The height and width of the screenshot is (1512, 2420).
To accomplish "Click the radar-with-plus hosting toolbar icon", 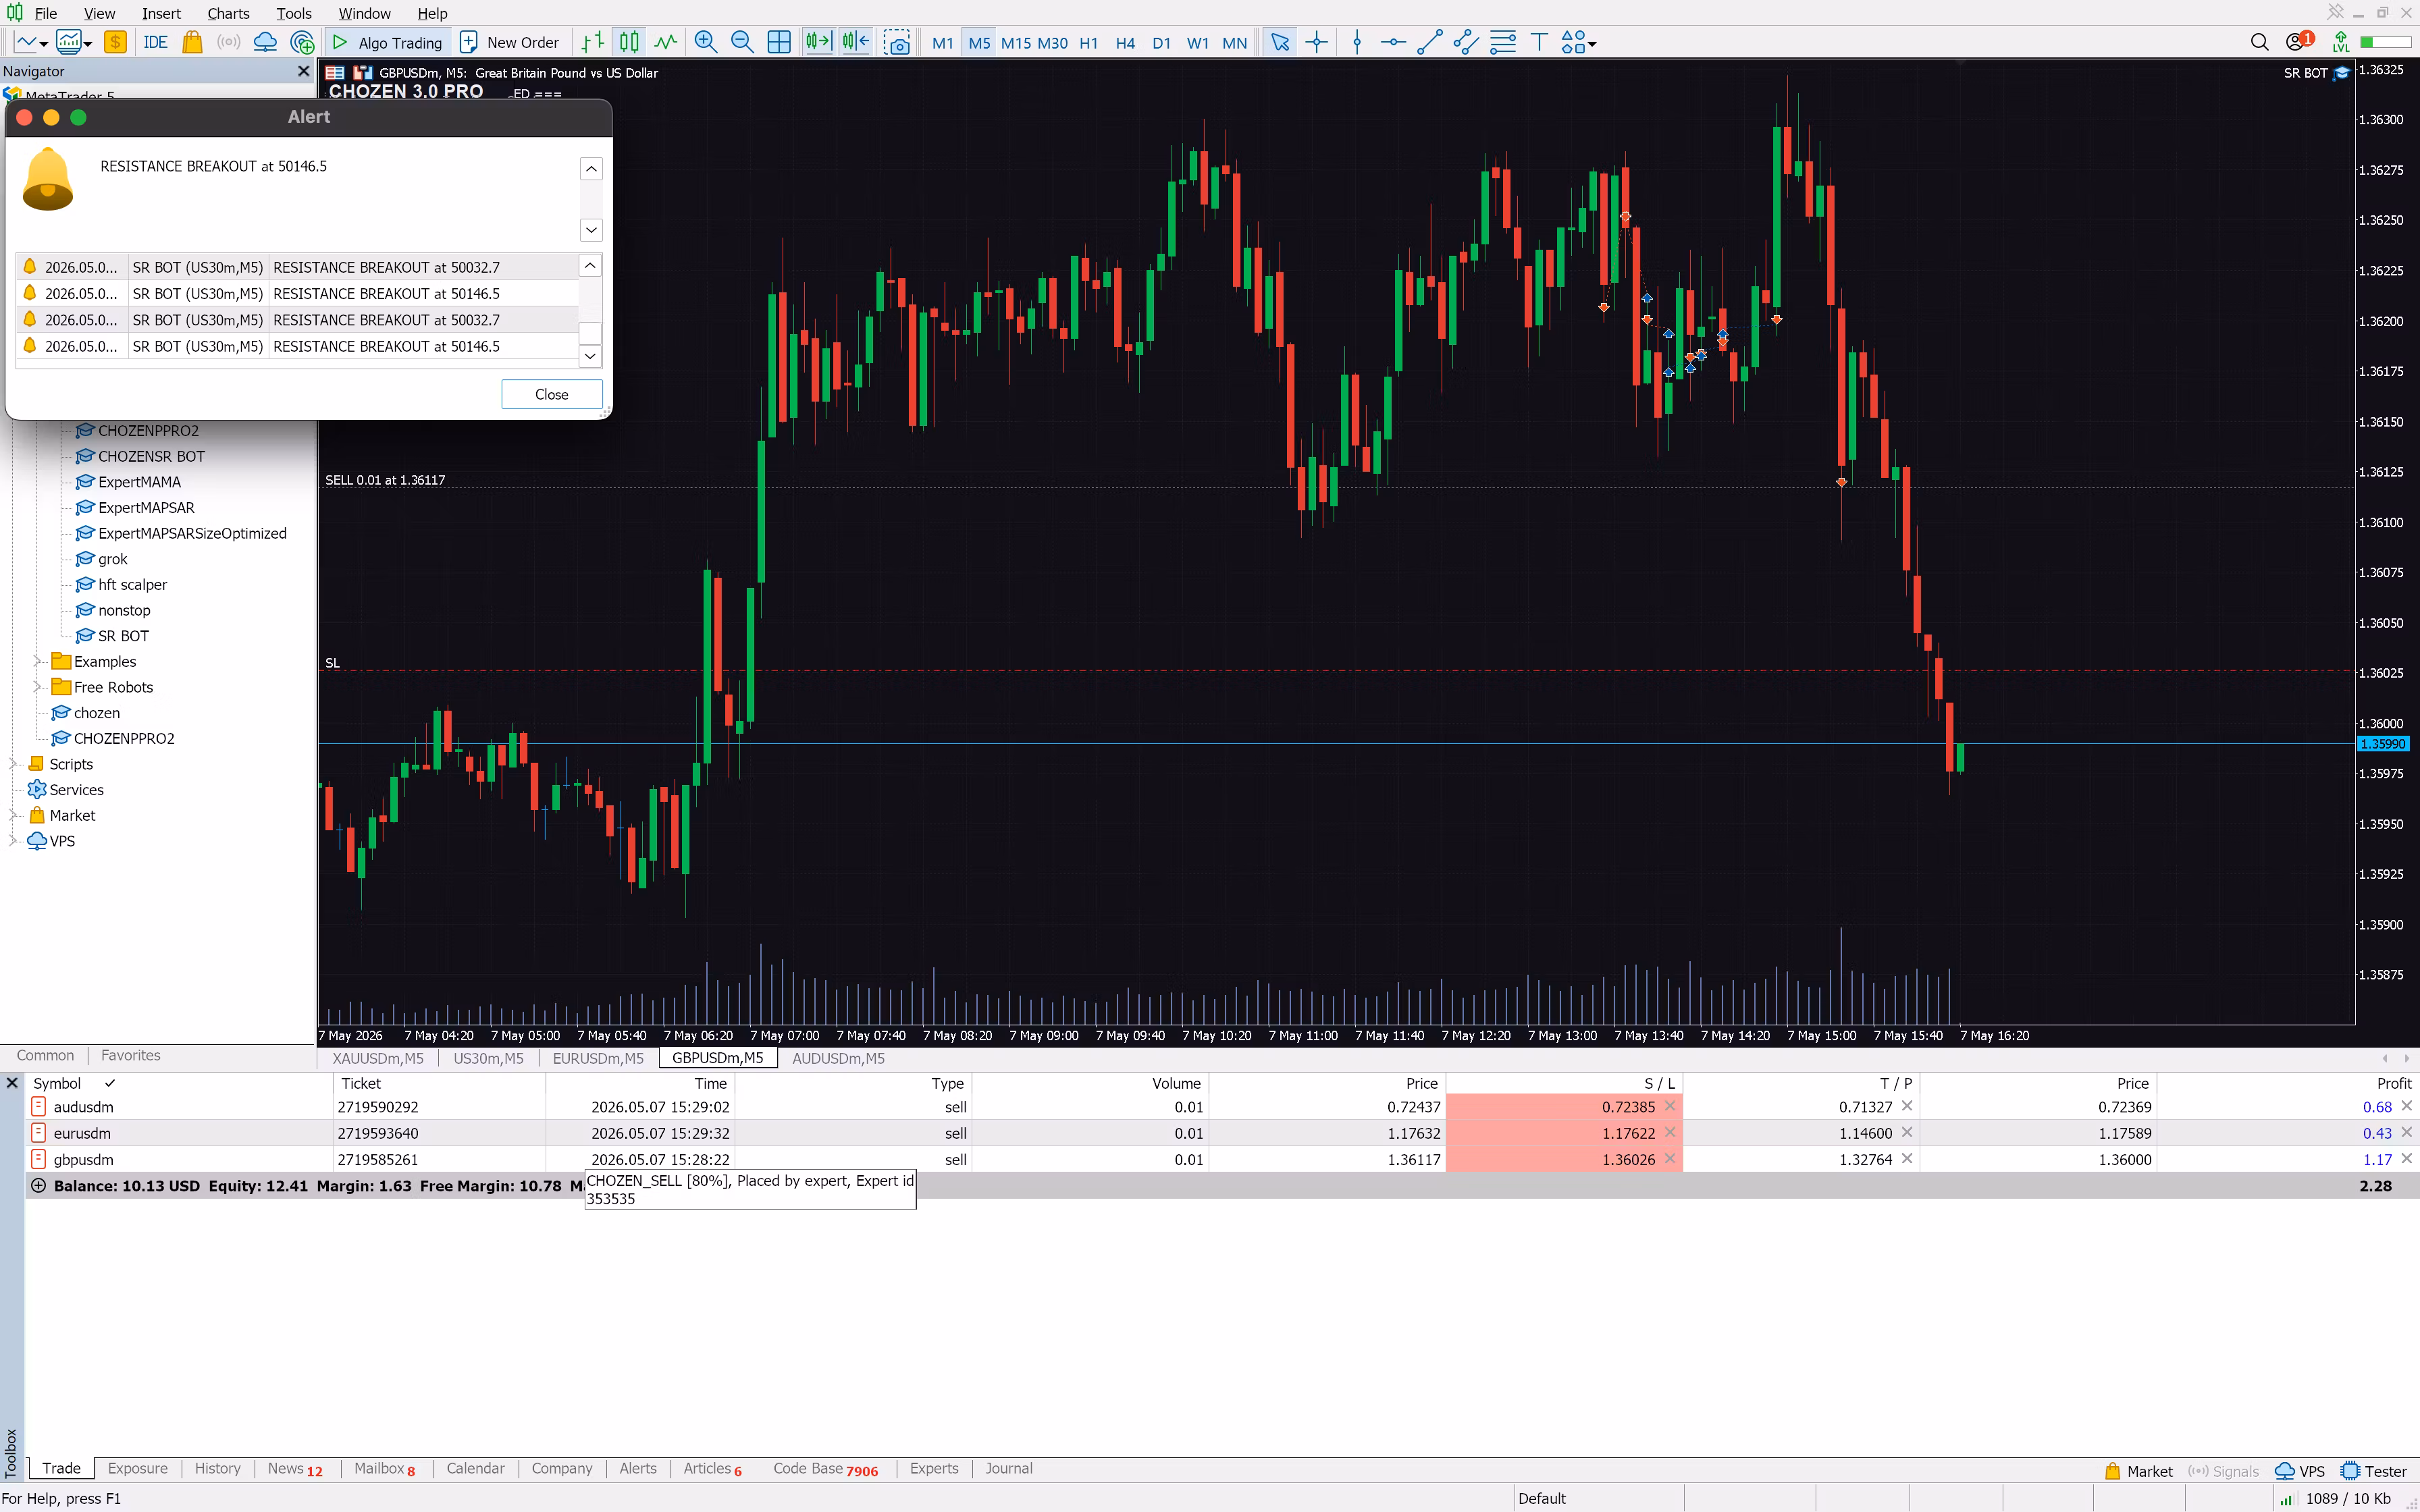I will [x=302, y=42].
